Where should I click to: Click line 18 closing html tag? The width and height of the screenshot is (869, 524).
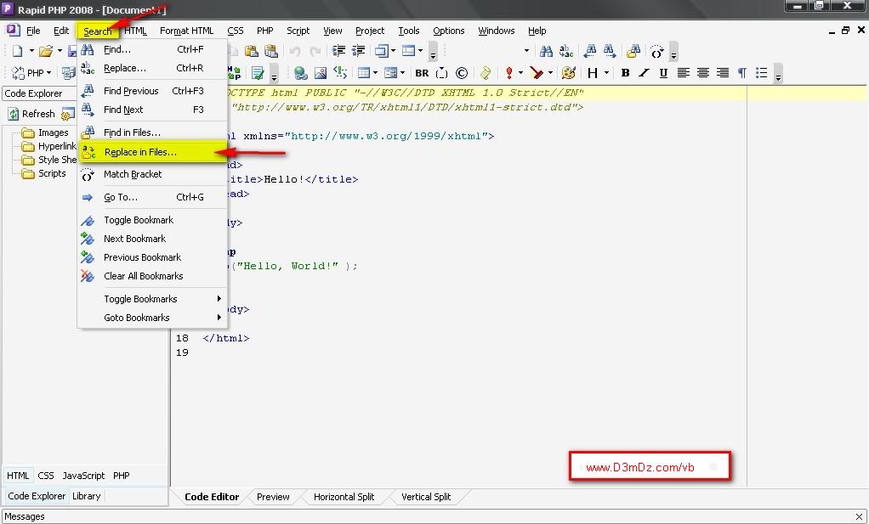click(x=225, y=338)
